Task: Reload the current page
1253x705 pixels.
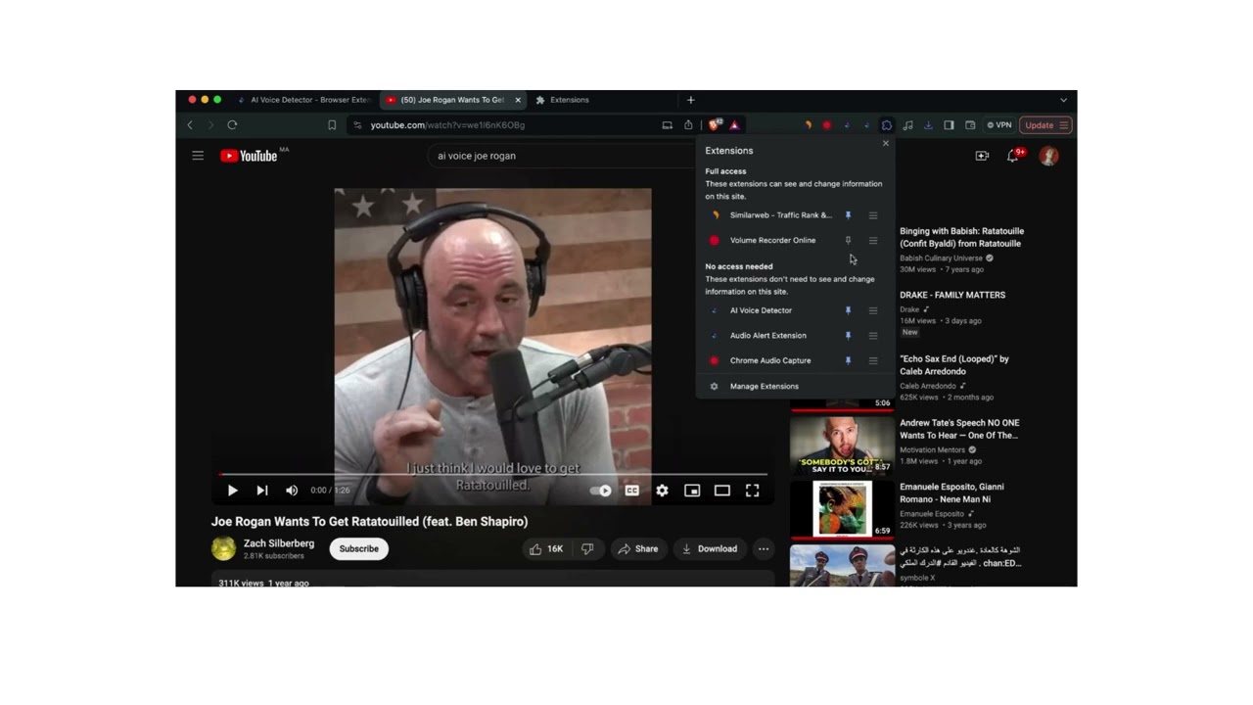Action: coord(232,125)
